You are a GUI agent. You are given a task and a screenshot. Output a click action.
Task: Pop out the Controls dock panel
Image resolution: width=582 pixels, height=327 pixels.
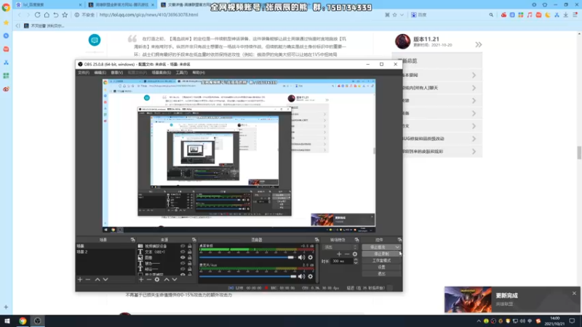click(x=399, y=240)
